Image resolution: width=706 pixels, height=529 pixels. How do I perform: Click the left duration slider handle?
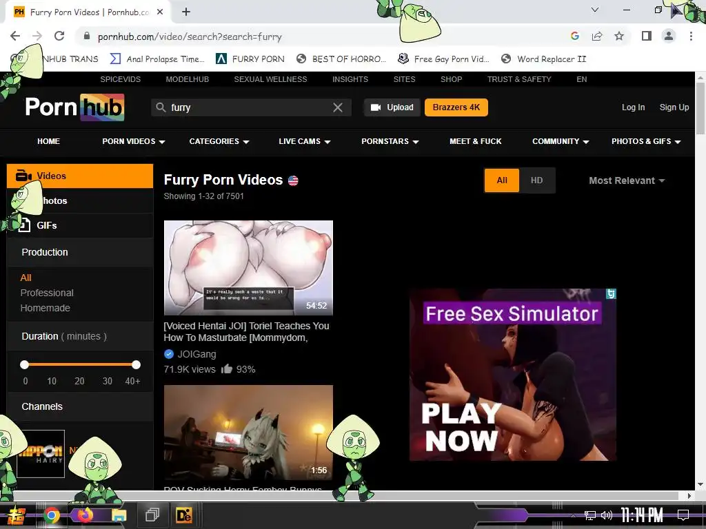(x=24, y=364)
